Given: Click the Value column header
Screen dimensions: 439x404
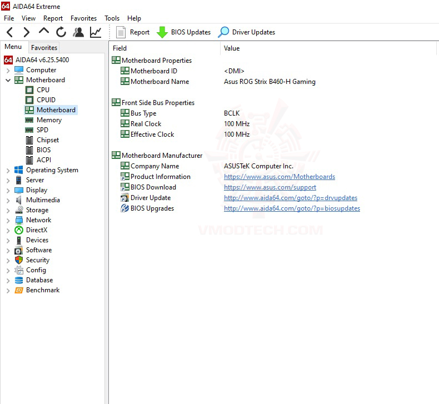Looking at the screenshot, I should click(x=328, y=48).
